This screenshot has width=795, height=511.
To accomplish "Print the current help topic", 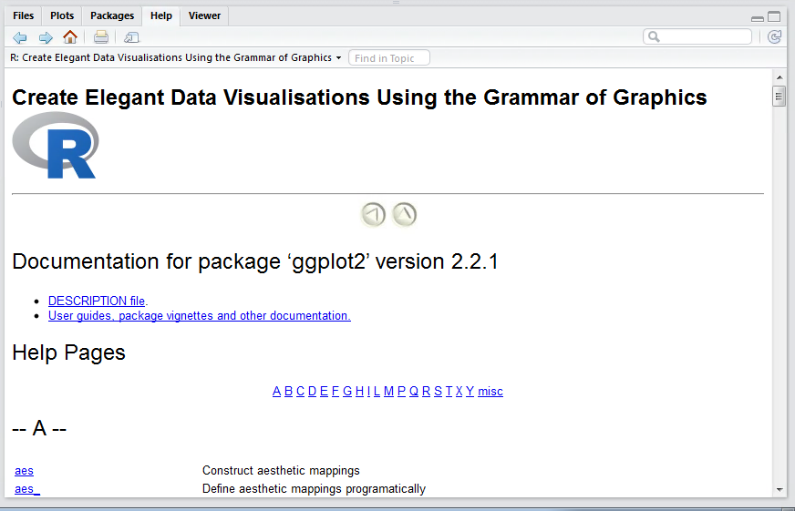I will click(x=101, y=37).
